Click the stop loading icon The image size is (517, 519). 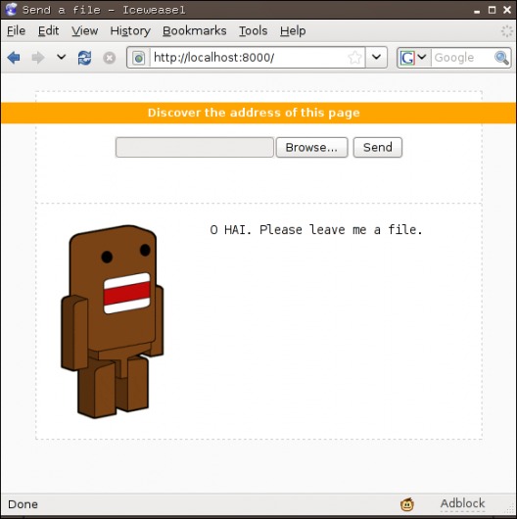[x=110, y=58]
